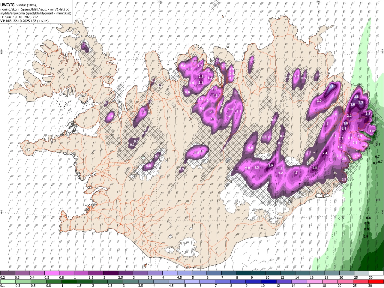384x288 pixels.
Task: Select the bright red rain swatch after 30
Action: [x=376, y=282]
